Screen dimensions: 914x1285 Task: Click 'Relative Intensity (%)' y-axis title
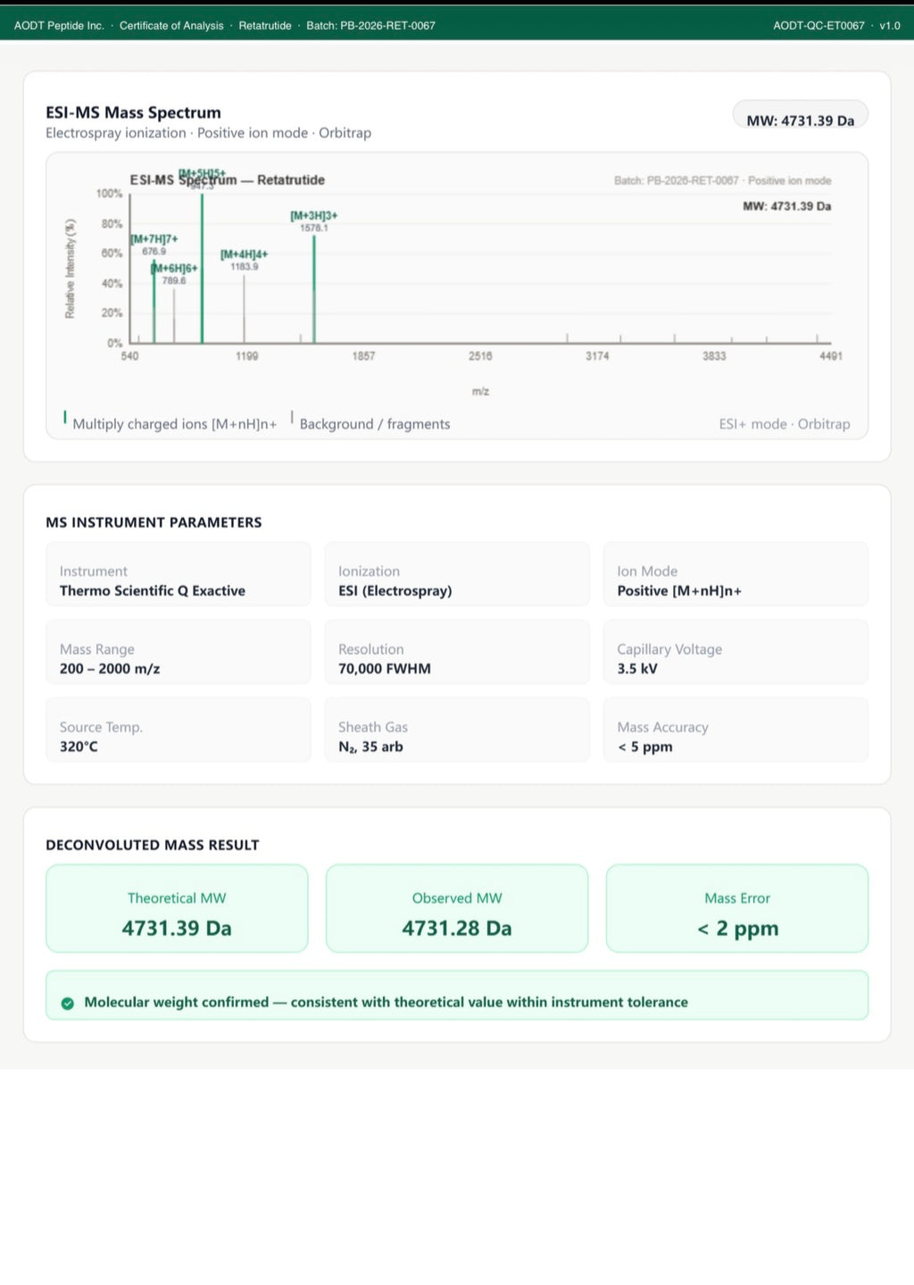pyautogui.click(x=71, y=269)
